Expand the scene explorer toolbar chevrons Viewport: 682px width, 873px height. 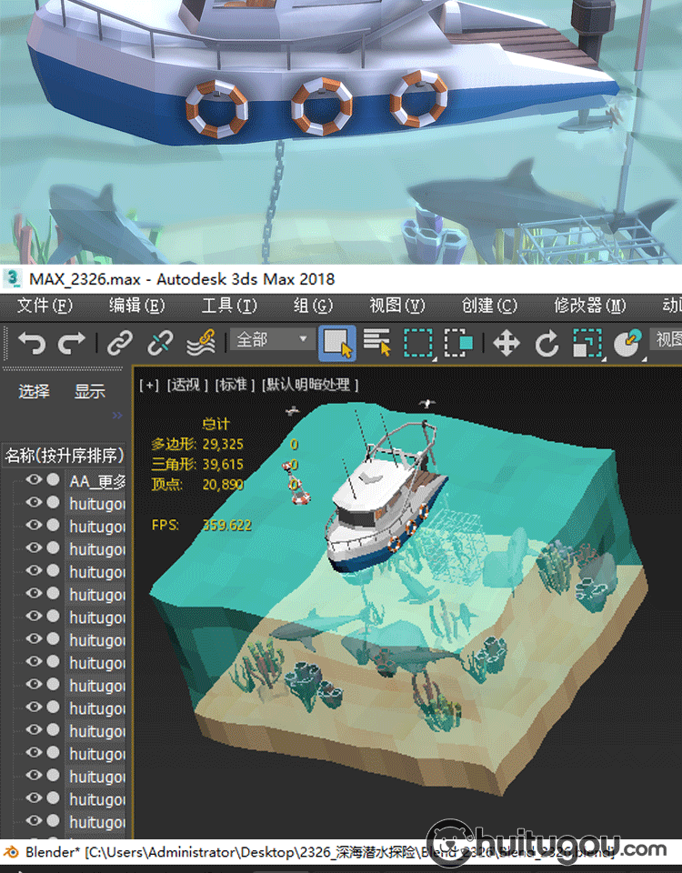tap(117, 416)
